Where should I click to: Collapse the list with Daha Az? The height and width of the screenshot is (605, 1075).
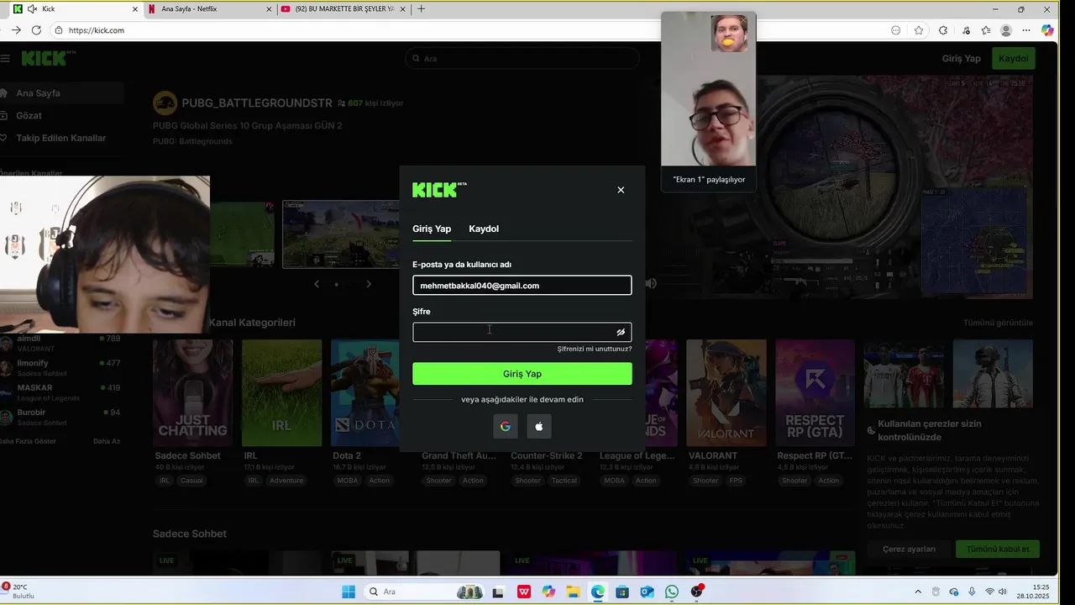pos(107,441)
